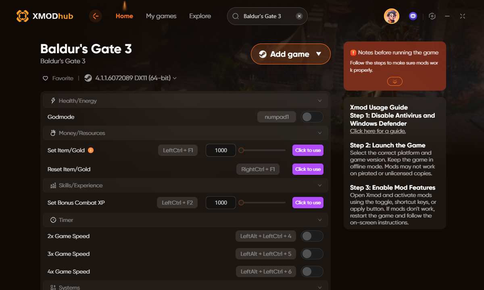Enable the Godmode toggle
The image size is (484, 290).
(312, 116)
